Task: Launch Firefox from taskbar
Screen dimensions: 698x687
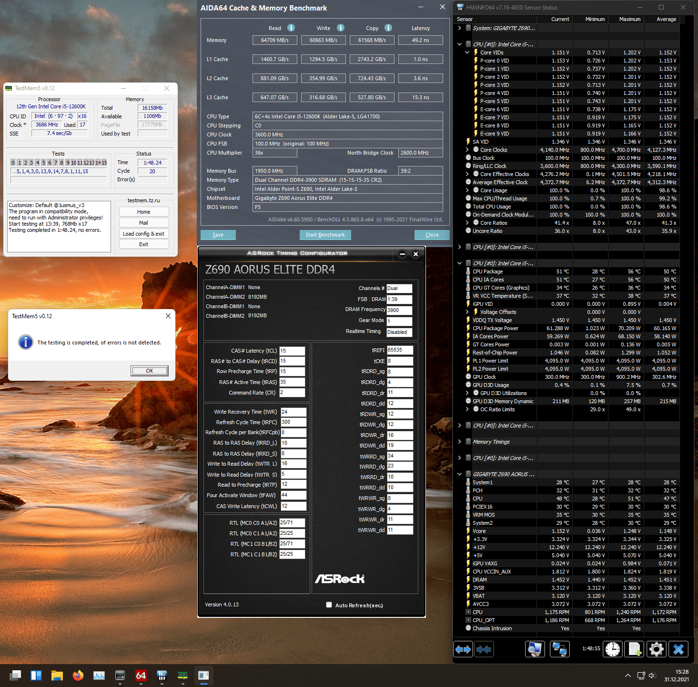Action: click(x=78, y=675)
